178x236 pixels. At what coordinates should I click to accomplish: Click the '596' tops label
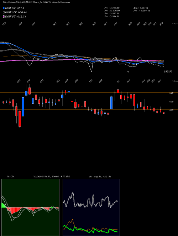tap(150, 24)
